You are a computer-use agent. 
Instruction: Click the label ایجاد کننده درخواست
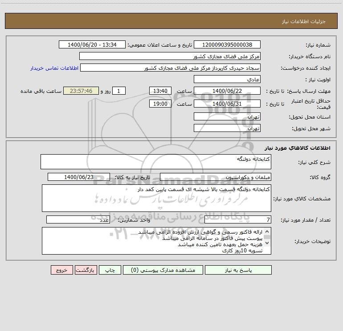306,68
